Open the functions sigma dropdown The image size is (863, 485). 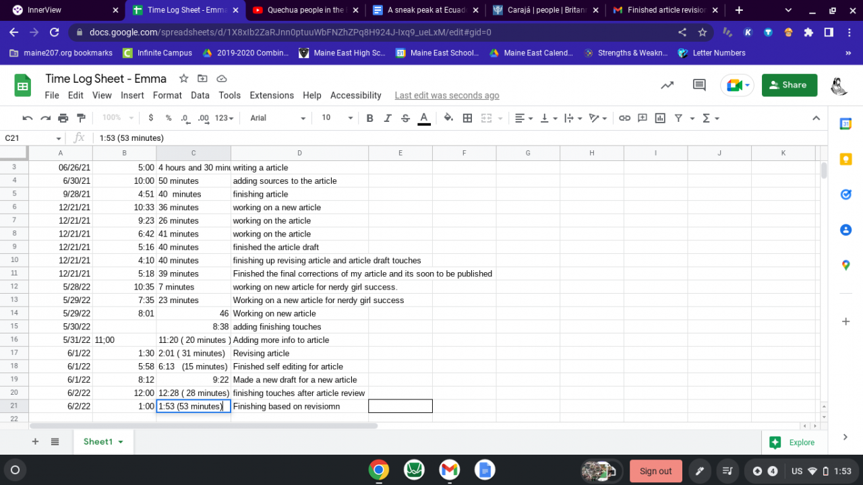(711, 118)
